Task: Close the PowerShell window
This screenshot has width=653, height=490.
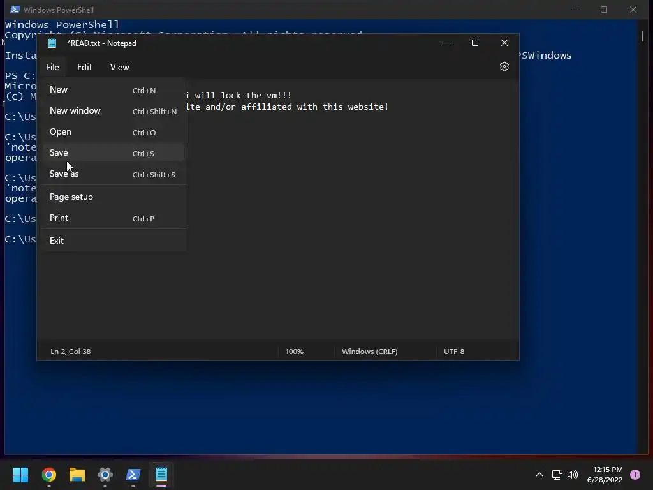Action: [x=633, y=10]
